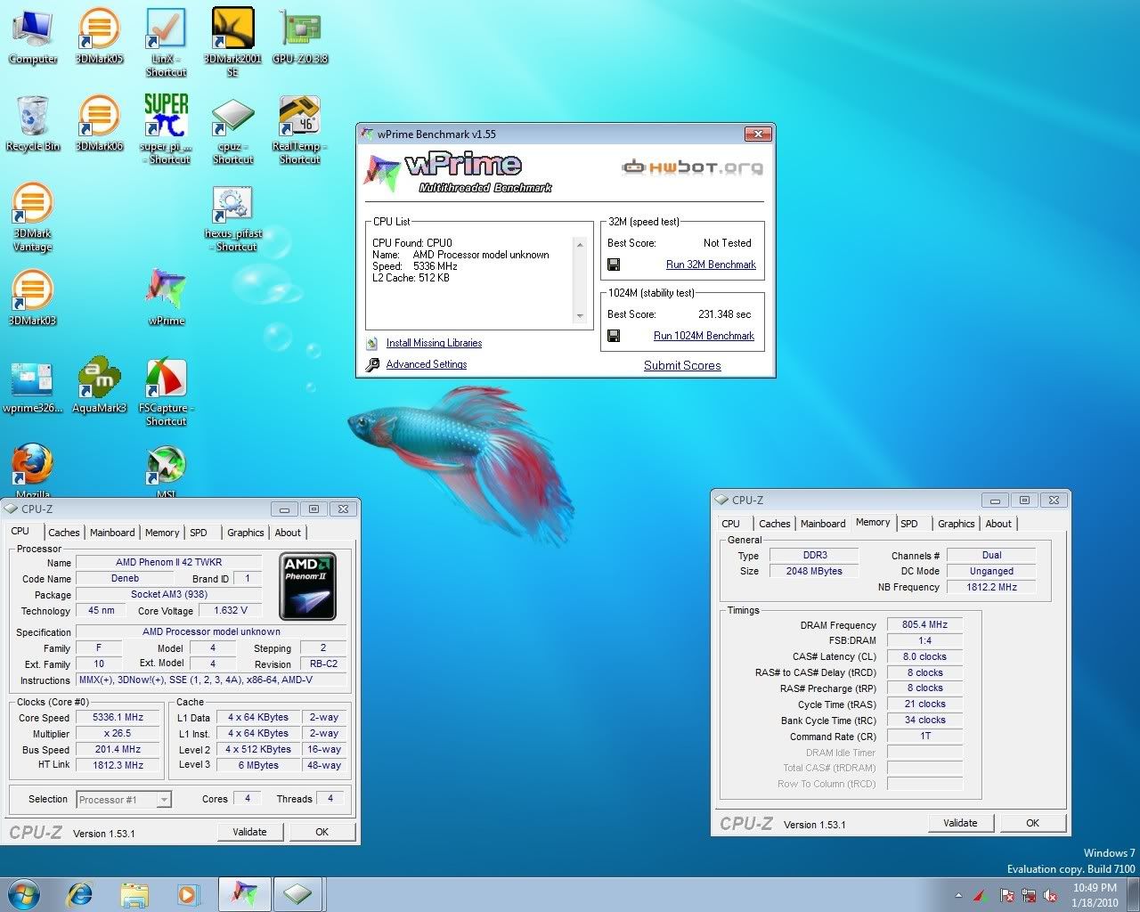Click the save icon beside Run 32M Benchmark
Image resolution: width=1140 pixels, height=912 pixels.
coord(614,265)
